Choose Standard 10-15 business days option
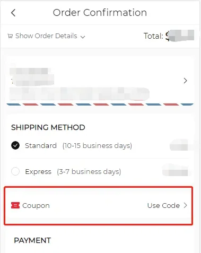201x253 pixels. pyautogui.click(x=100, y=145)
